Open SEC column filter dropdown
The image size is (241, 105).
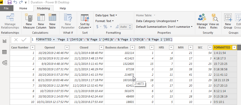click(x=210, y=47)
